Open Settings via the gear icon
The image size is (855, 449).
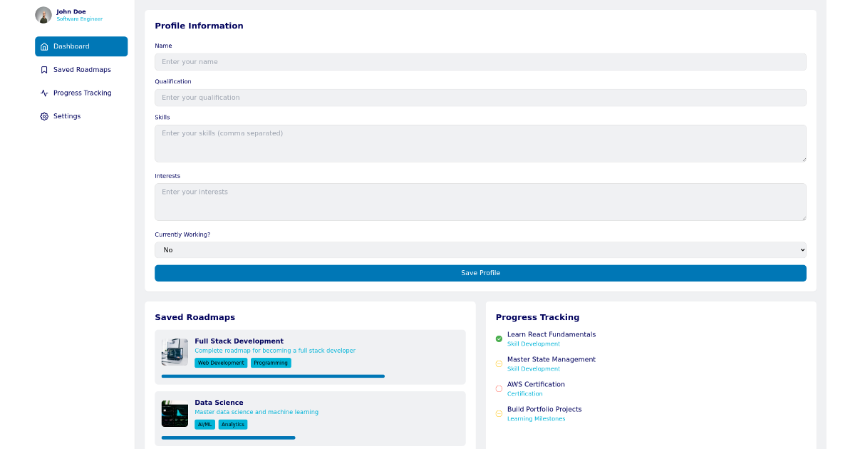pos(44,115)
